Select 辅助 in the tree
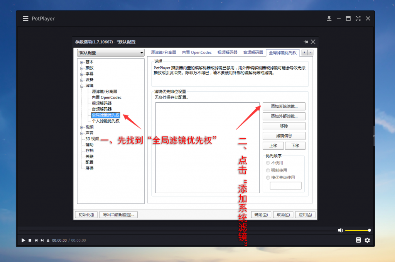395x262 pixels. (x=89, y=145)
